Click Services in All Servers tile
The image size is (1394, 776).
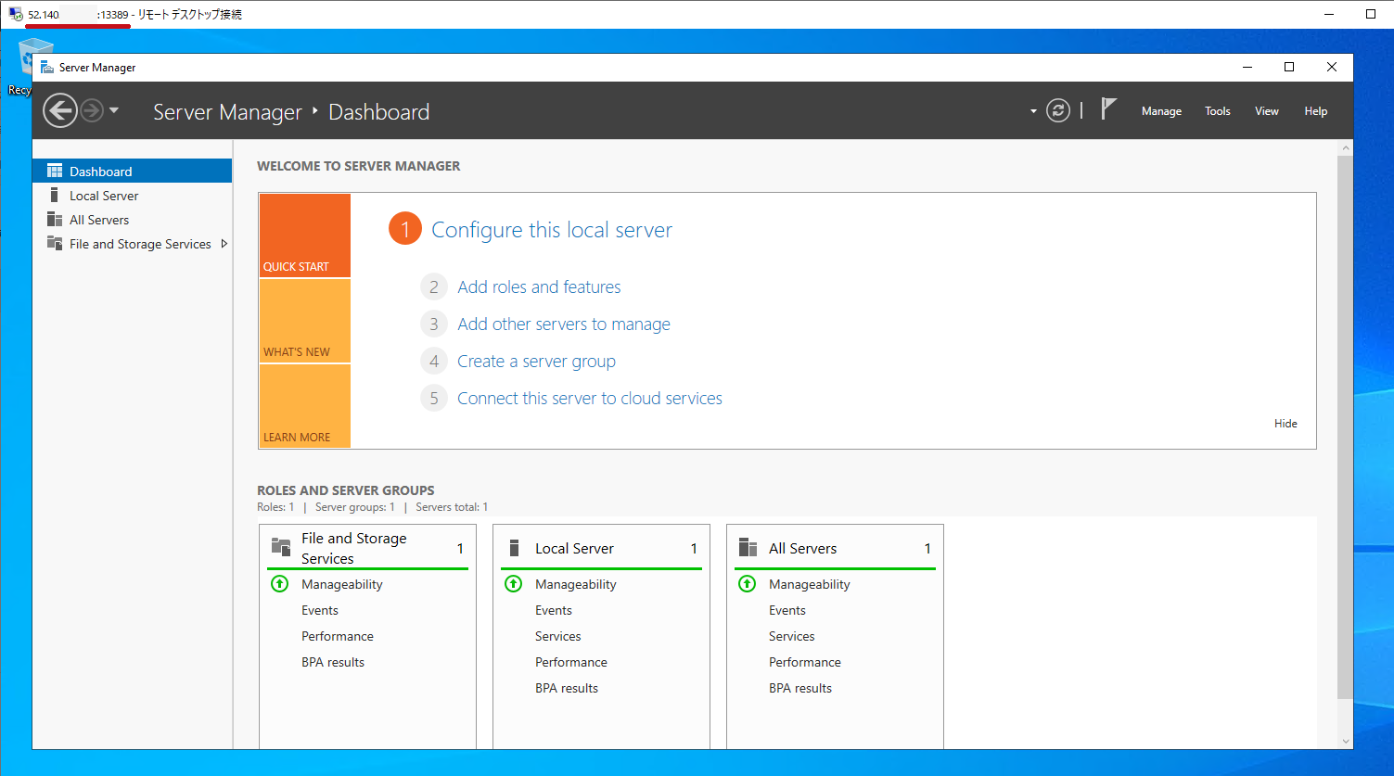(792, 636)
